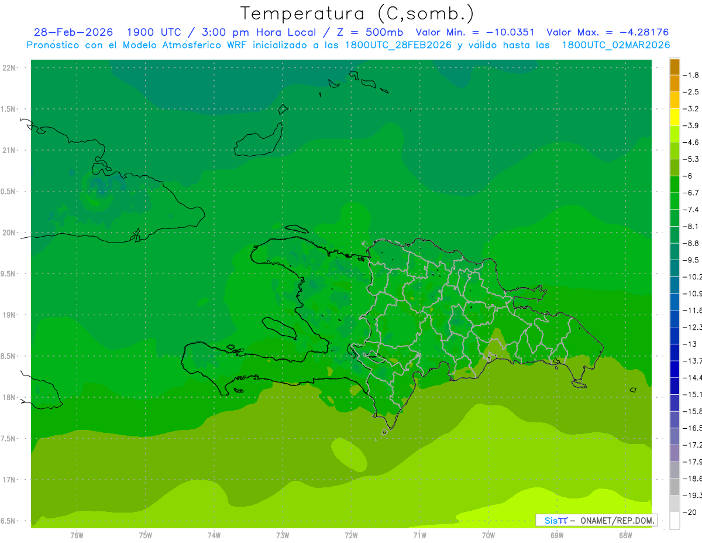Click the "-15.8" colorbar label
The image size is (702, 543).
pyautogui.click(x=692, y=411)
